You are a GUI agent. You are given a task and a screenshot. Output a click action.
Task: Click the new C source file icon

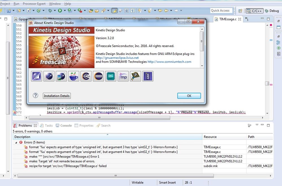pos(29,11)
